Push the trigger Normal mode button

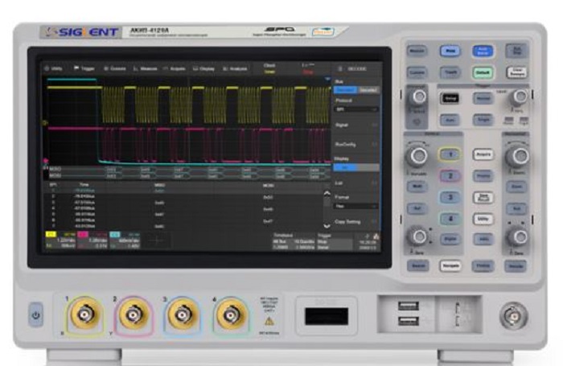pyautogui.click(x=483, y=98)
